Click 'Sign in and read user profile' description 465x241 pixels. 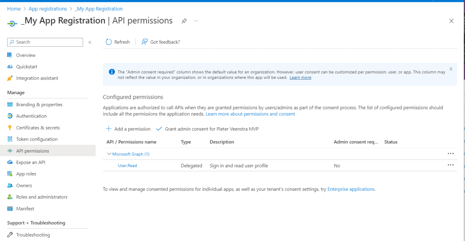[239, 165]
